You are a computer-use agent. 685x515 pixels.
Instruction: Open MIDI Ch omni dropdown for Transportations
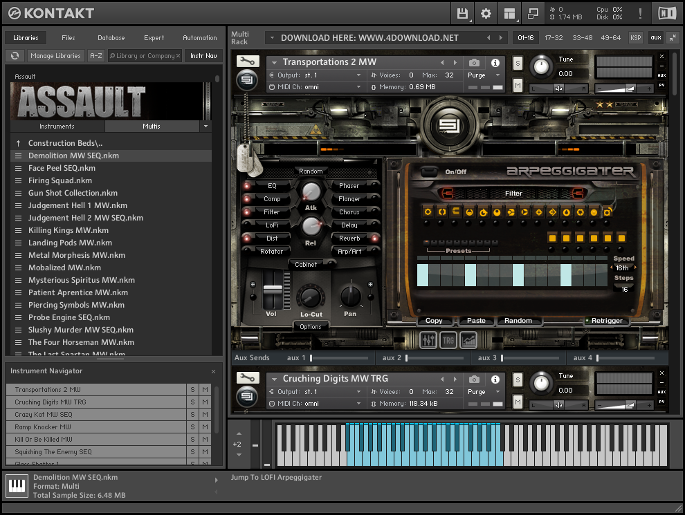tap(358, 87)
